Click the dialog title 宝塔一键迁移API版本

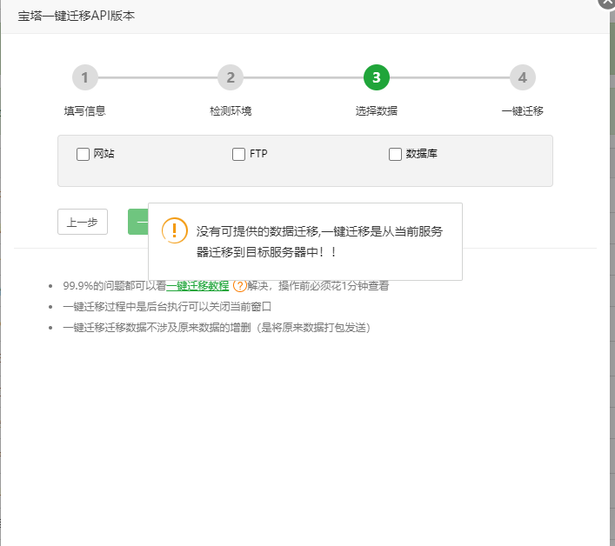[76, 16]
